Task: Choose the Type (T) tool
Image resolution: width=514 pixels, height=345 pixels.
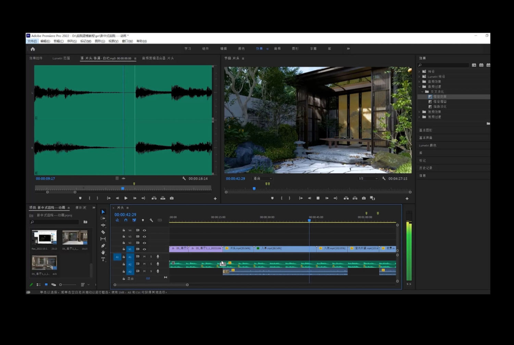Action: 103,259
